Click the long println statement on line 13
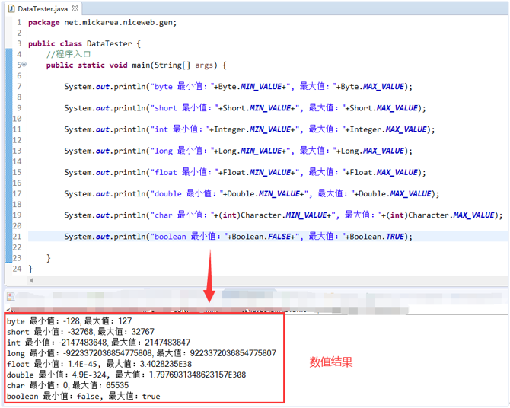 (238, 151)
